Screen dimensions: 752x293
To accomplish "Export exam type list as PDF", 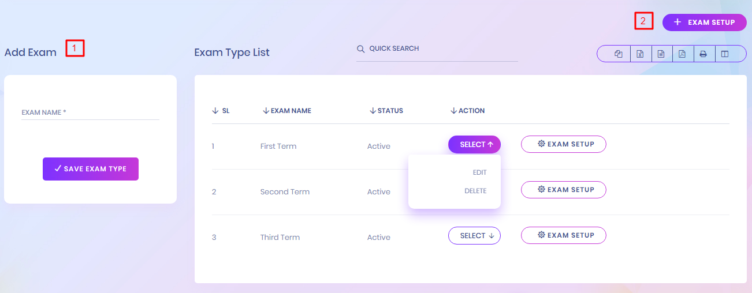I will click(x=682, y=54).
